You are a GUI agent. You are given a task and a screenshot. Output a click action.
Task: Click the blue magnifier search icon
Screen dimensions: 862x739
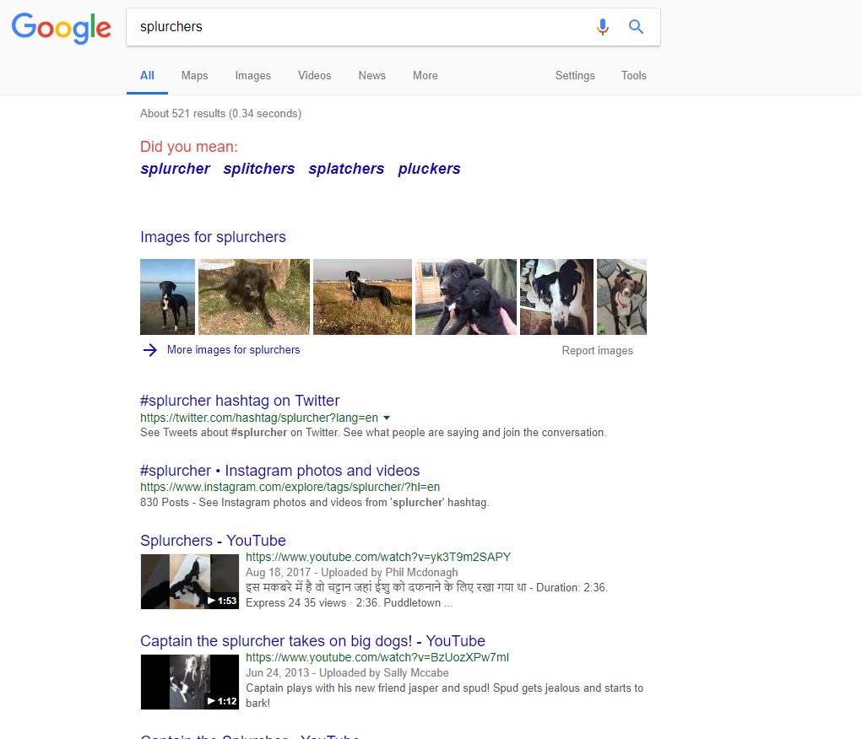click(x=636, y=26)
